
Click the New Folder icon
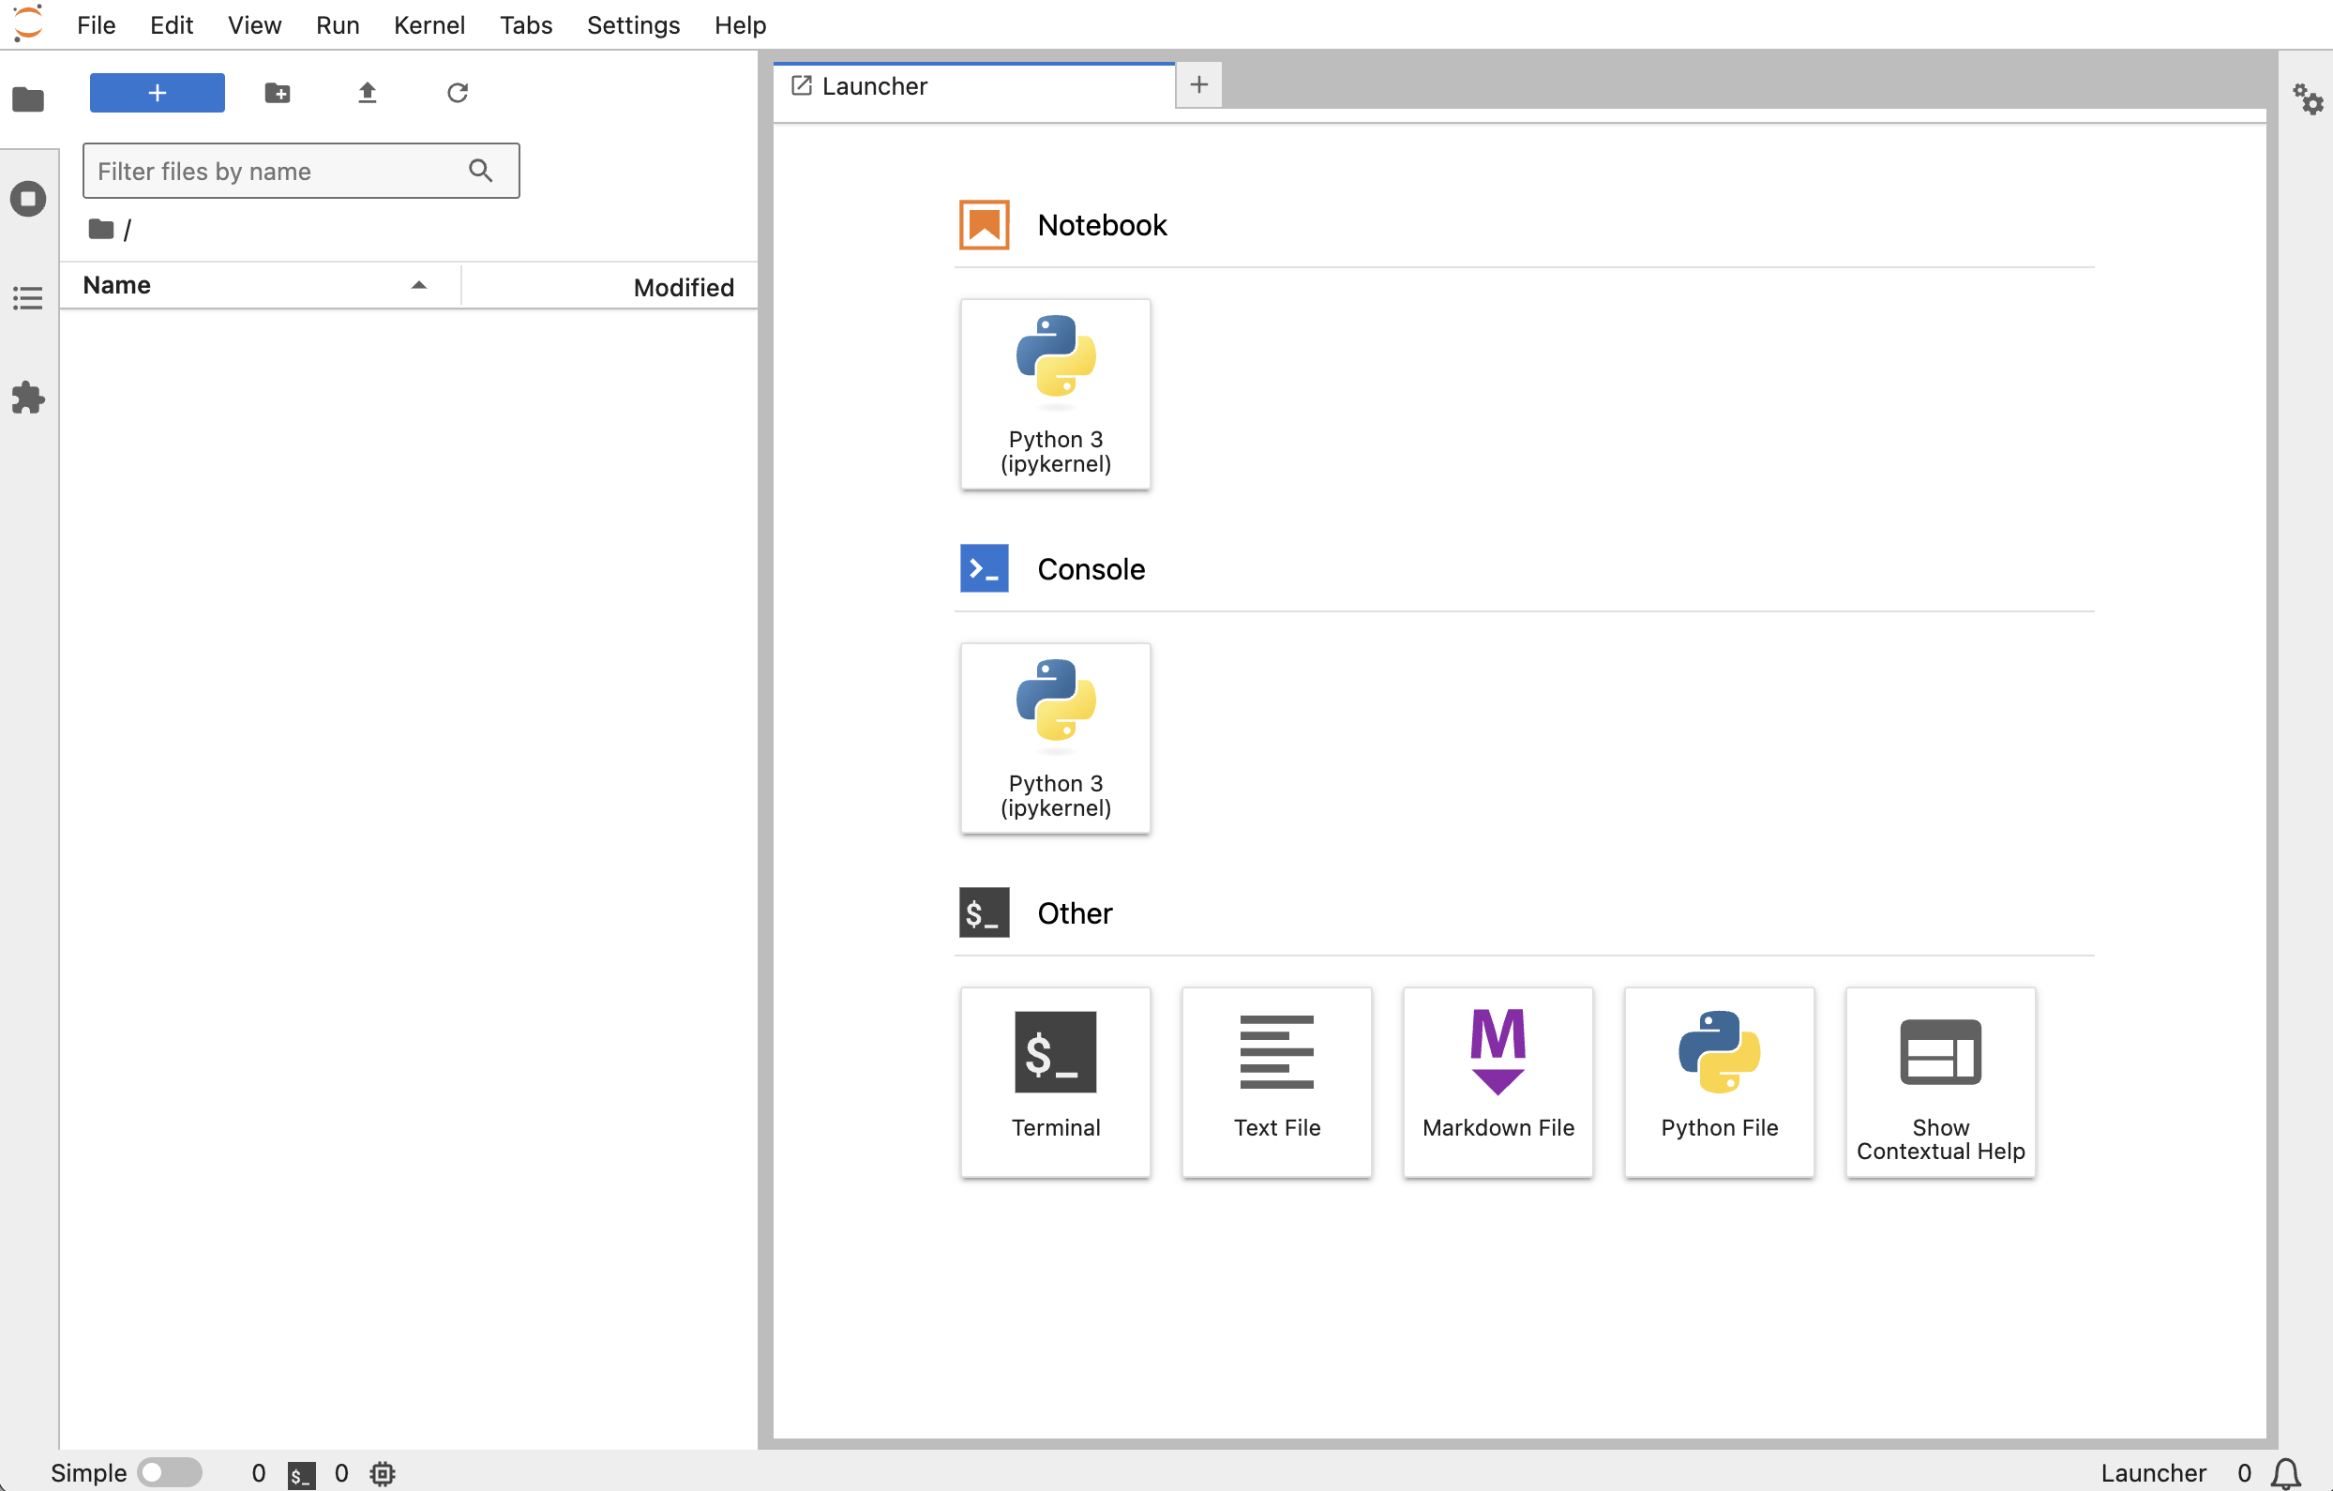pos(278,93)
